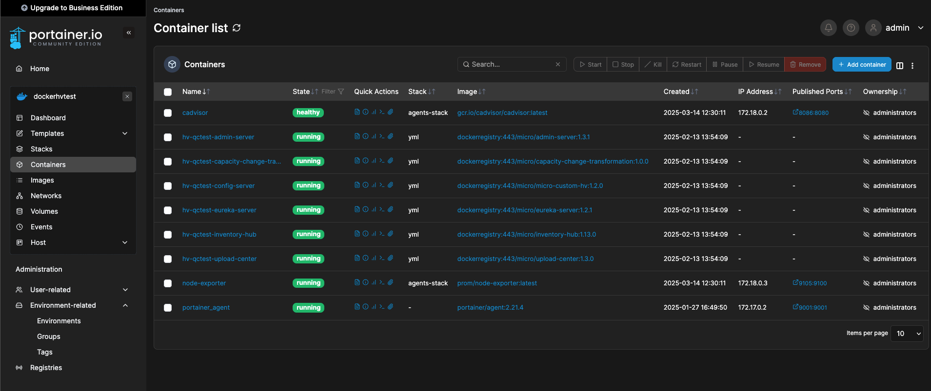Open the hv-qctest-inventory-hub container link
931x391 pixels.
[219, 235]
